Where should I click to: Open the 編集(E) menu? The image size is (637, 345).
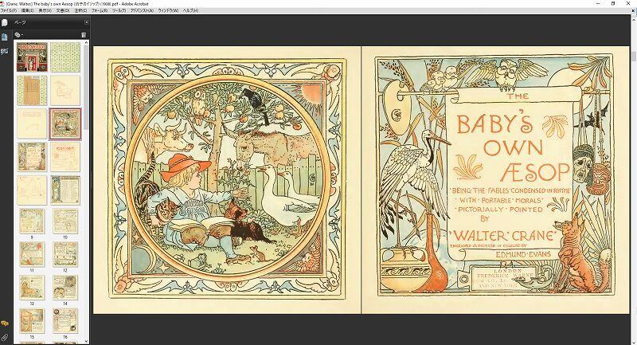tap(28, 10)
